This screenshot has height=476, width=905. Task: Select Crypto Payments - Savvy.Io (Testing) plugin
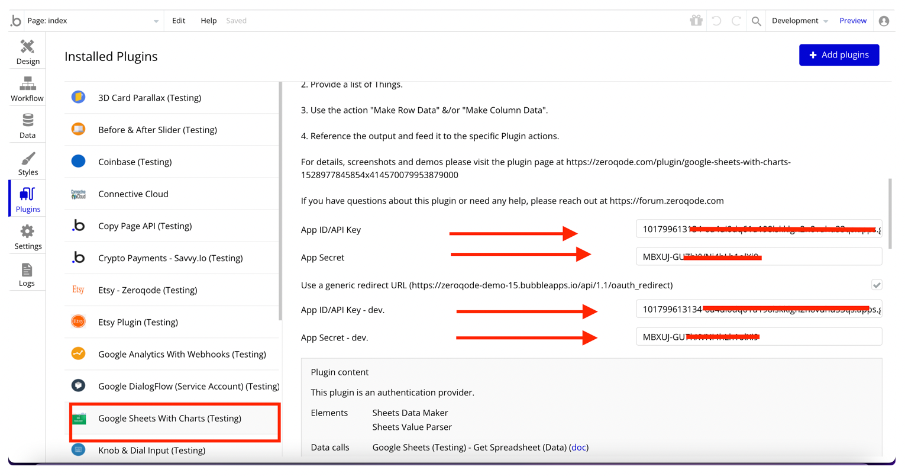click(172, 258)
